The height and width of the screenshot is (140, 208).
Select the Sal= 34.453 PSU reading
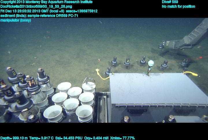pos(69,138)
